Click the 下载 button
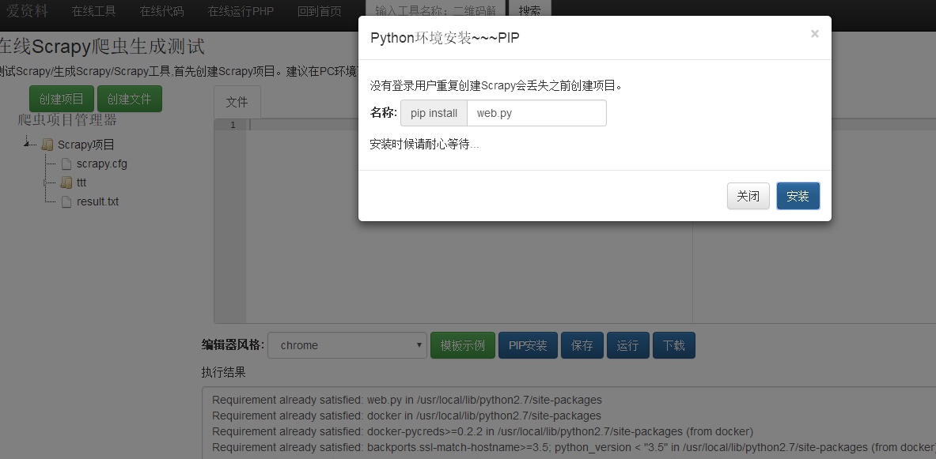This screenshot has height=459, width=936. point(674,345)
